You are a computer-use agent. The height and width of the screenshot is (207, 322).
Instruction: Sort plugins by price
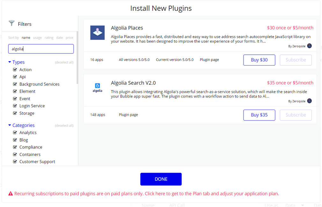pyautogui.click(x=70, y=38)
